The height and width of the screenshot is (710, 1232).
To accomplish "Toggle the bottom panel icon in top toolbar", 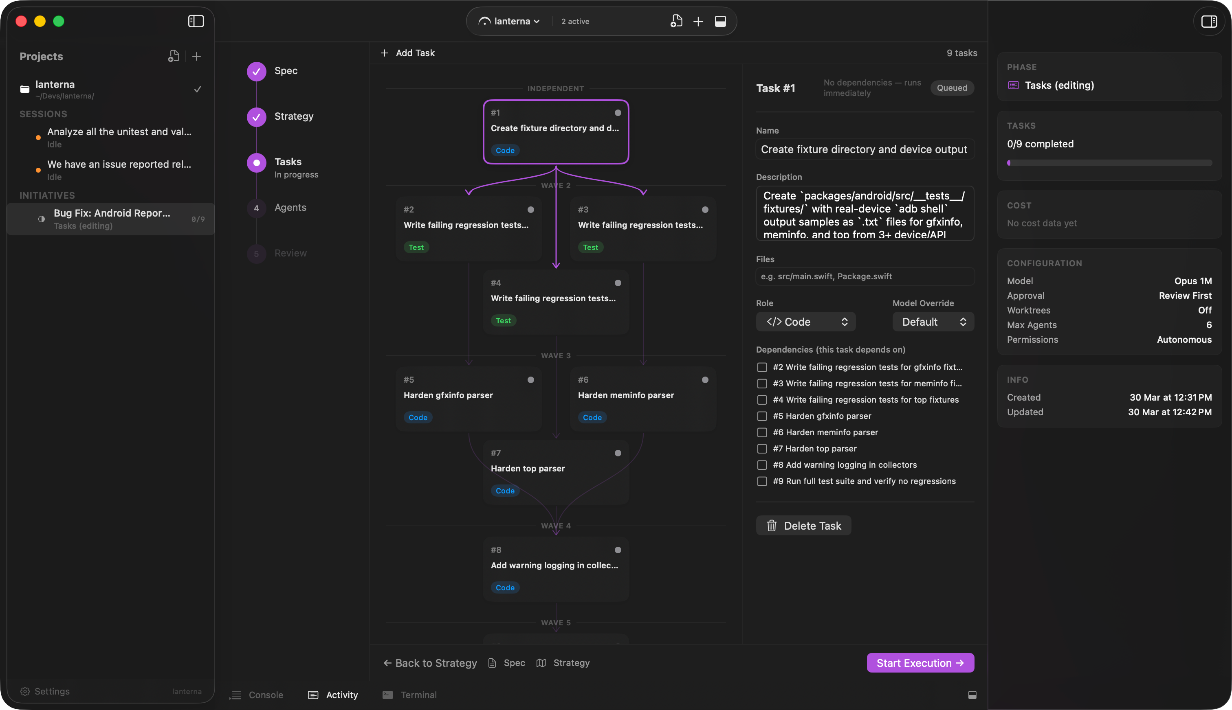I will tap(720, 22).
